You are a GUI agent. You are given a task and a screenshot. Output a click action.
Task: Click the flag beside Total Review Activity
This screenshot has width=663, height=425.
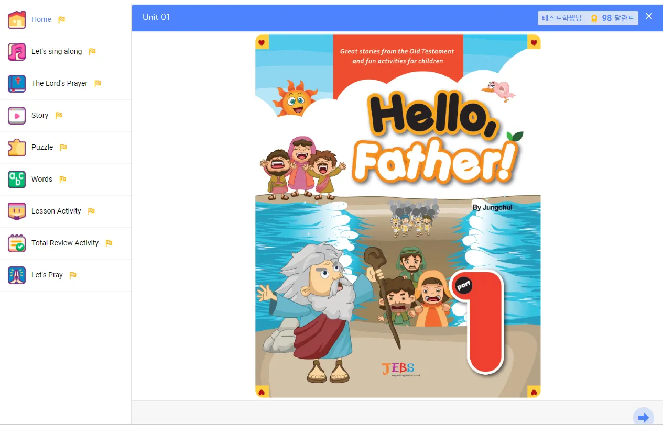108,243
